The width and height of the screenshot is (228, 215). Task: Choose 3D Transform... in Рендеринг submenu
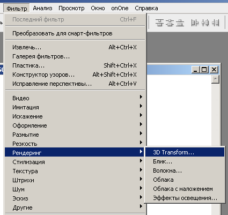tap(185, 152)
